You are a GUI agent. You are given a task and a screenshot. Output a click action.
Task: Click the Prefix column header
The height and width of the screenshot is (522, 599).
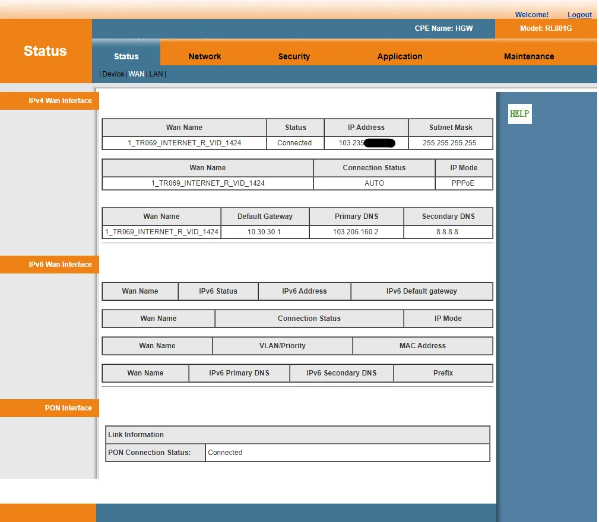click(443, 373)
